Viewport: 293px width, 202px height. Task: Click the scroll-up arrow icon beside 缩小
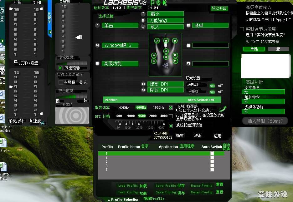coord(143,14)
